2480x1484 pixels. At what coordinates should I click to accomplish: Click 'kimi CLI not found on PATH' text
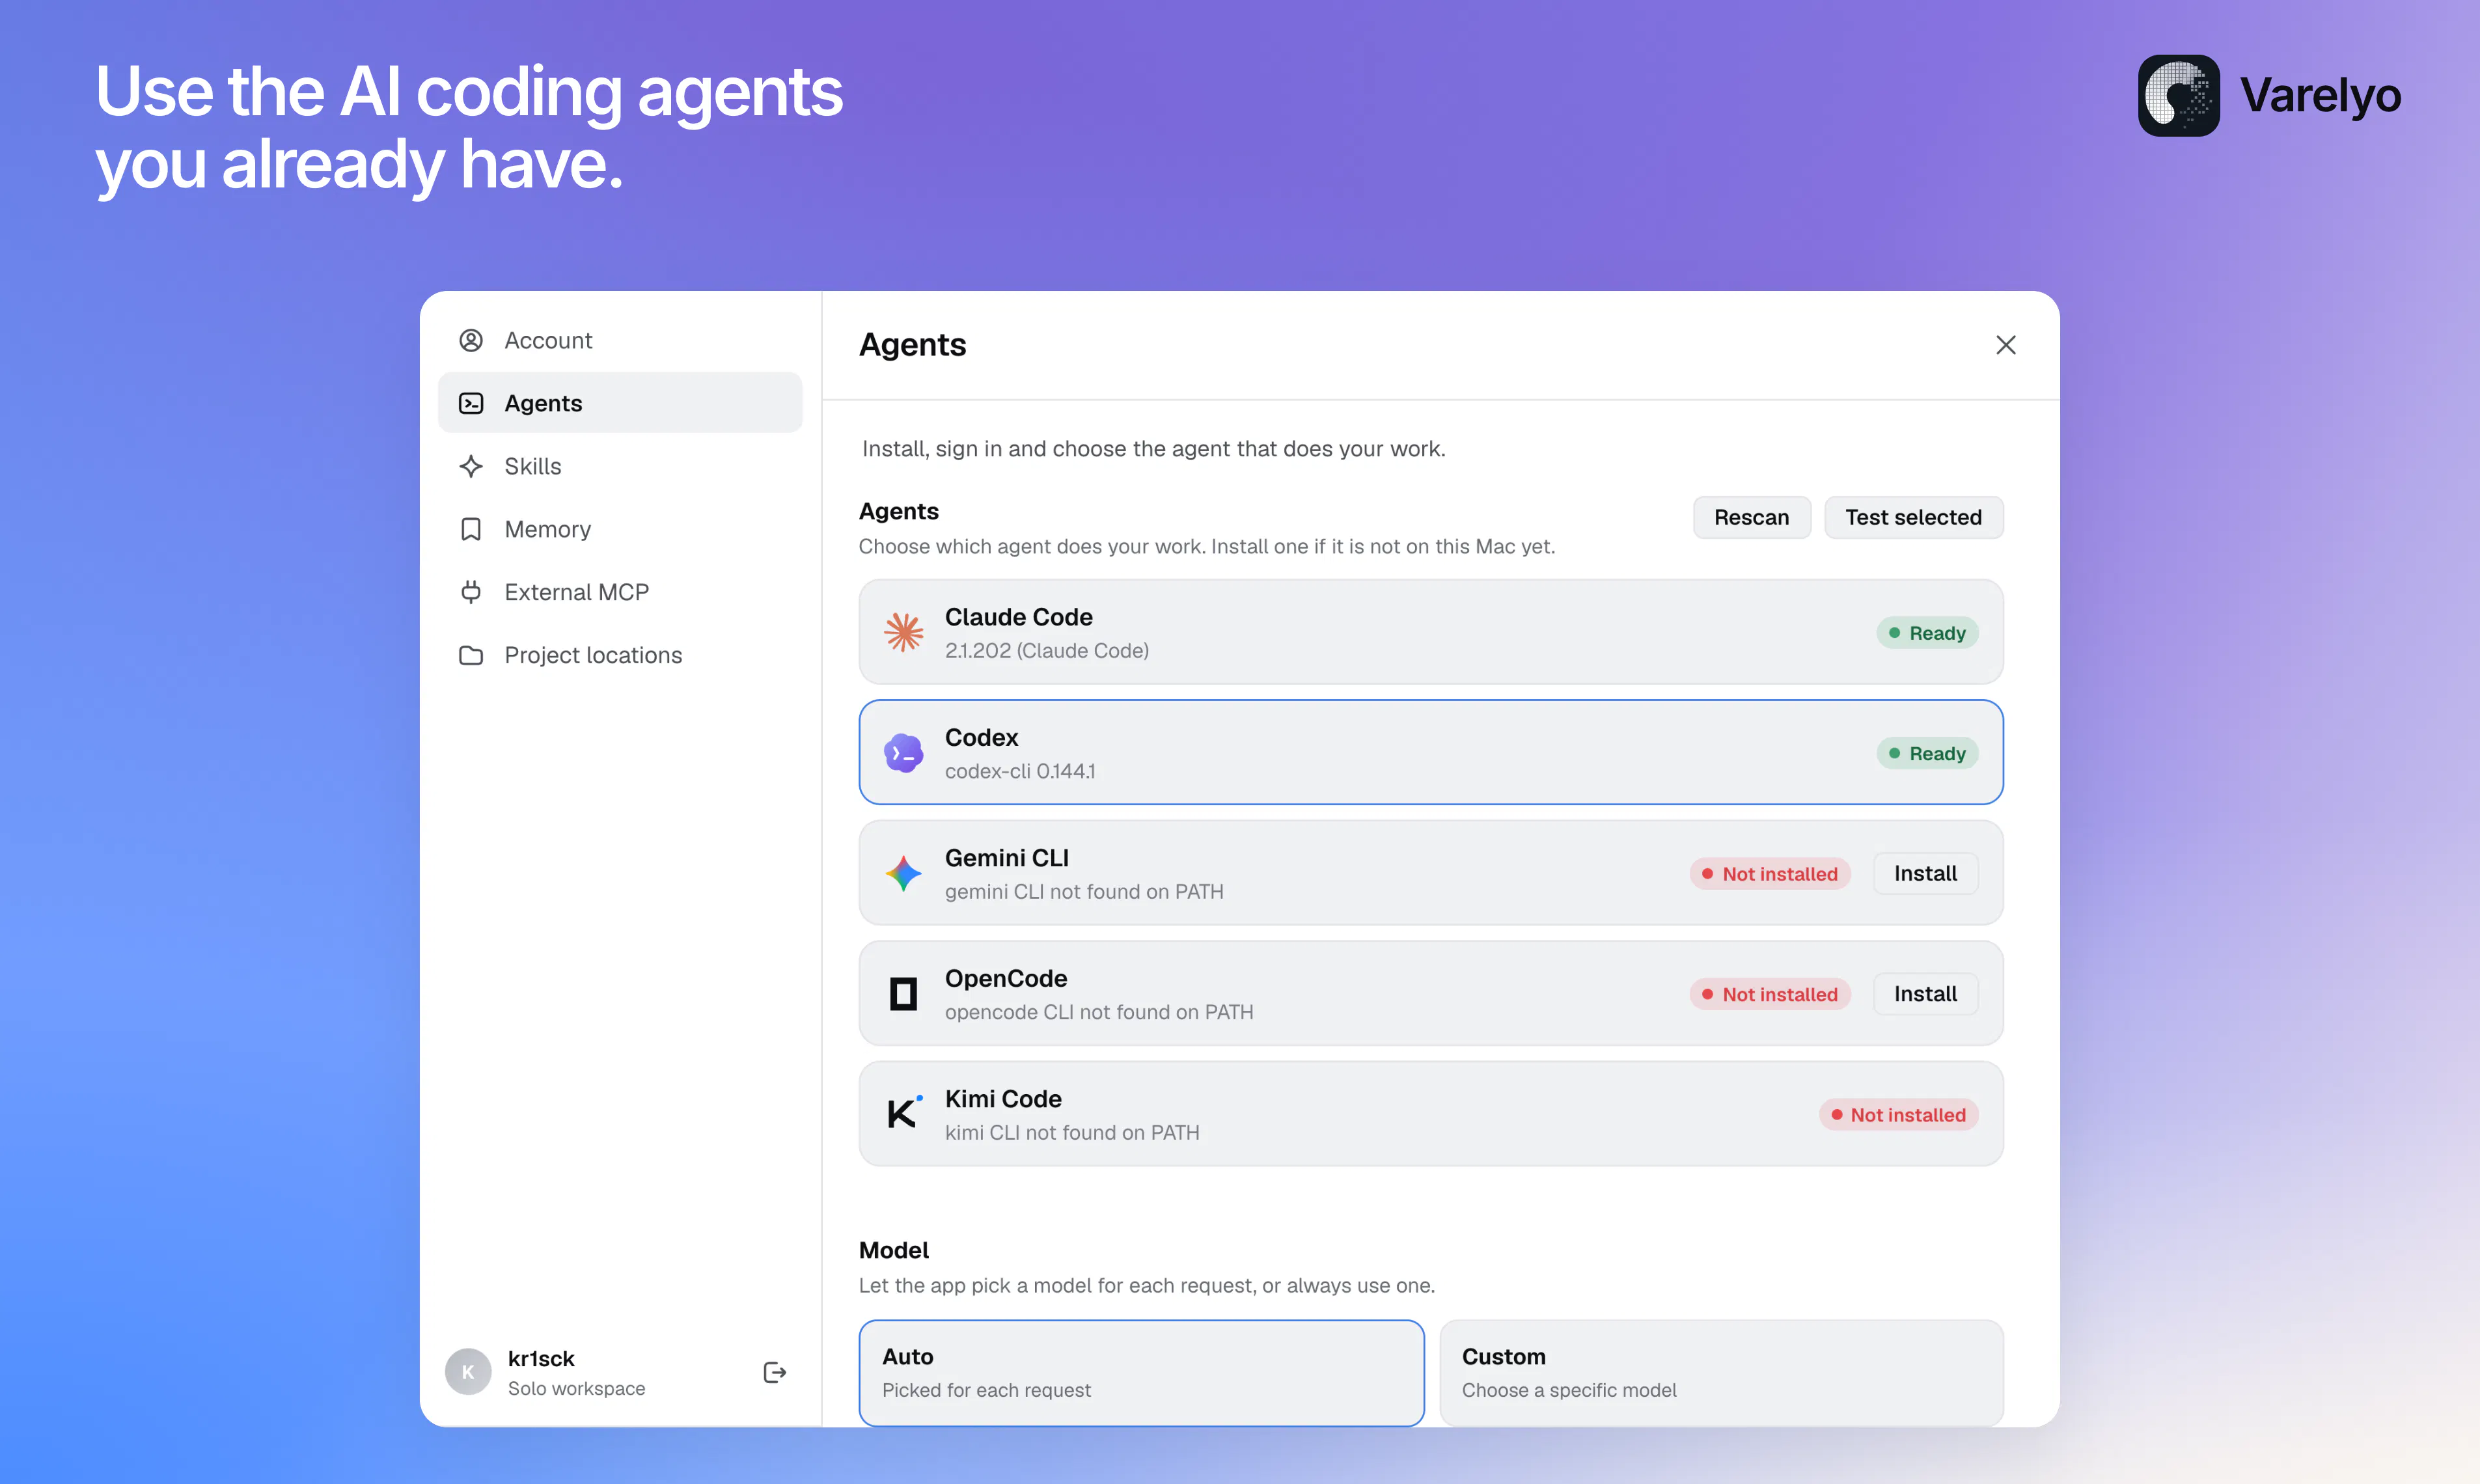point(1072,1133)
